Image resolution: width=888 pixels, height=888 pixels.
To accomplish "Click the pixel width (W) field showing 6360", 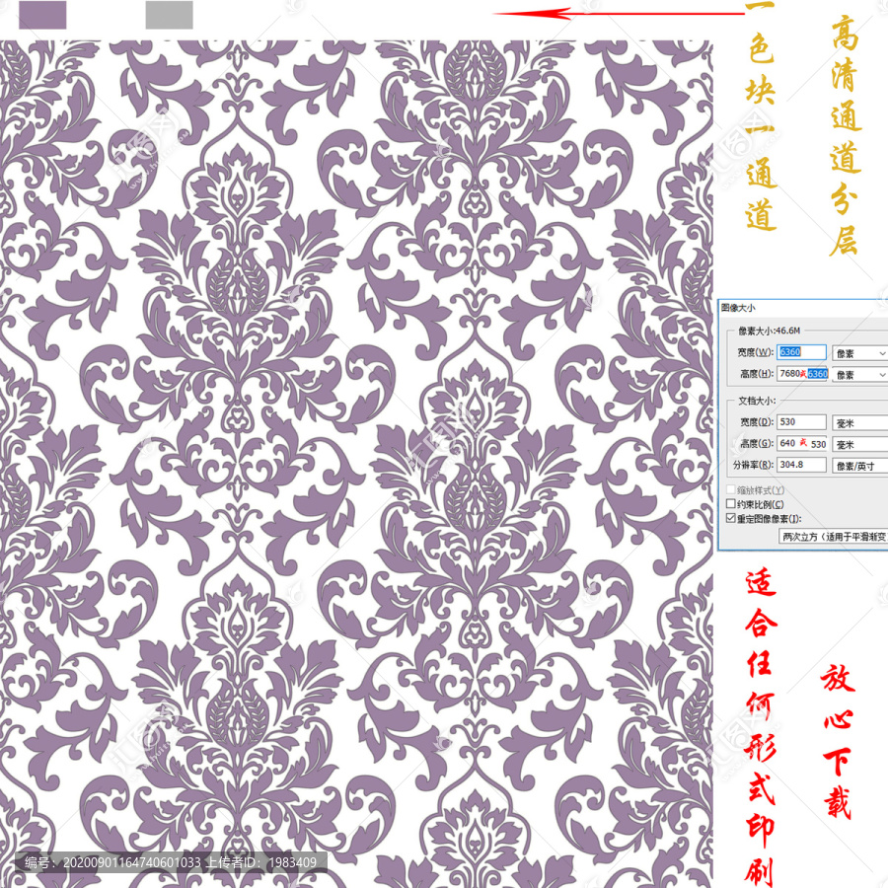I will point(801,352).
